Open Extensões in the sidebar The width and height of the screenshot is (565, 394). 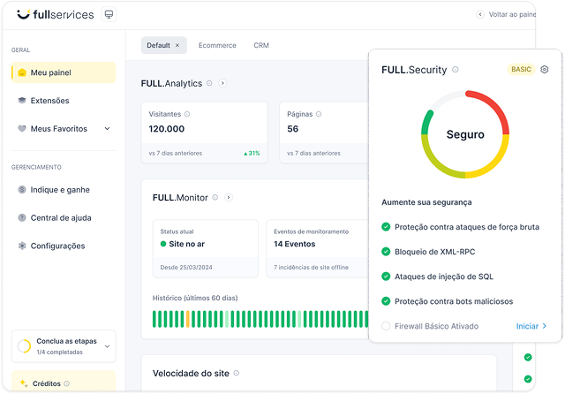49,101
